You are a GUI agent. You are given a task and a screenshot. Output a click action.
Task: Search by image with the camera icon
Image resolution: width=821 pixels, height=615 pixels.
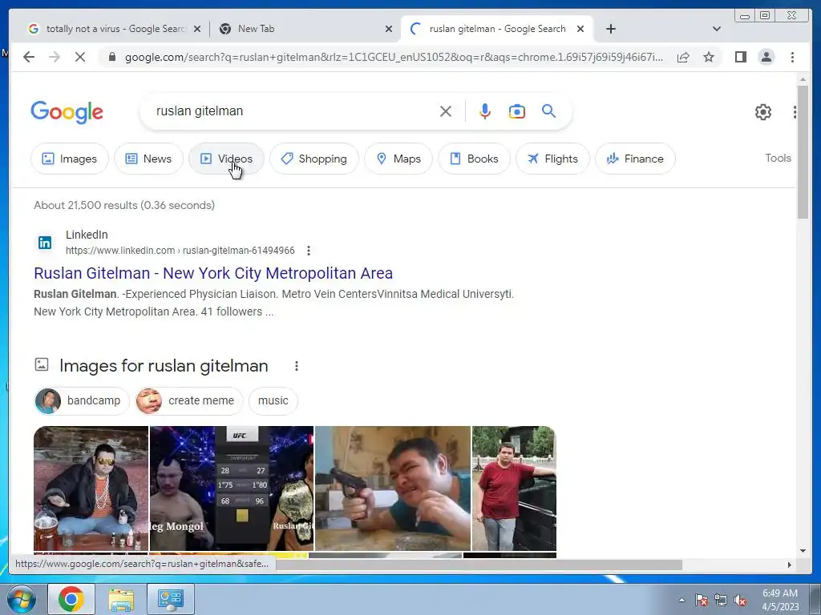(517, 111)
